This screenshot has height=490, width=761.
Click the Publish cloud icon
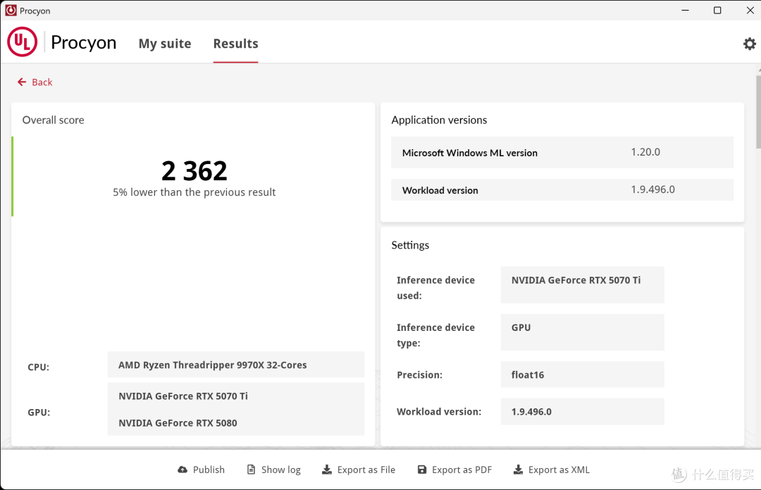click(182, 470)
